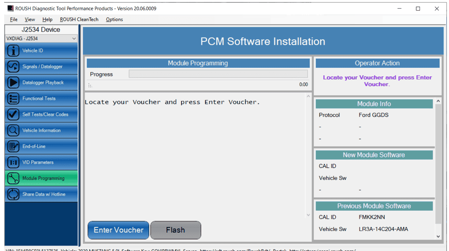The height and width of the screenshot is (251, 449).
Task: Click the Previous Module Software header
Action: (x=374, y=206)
